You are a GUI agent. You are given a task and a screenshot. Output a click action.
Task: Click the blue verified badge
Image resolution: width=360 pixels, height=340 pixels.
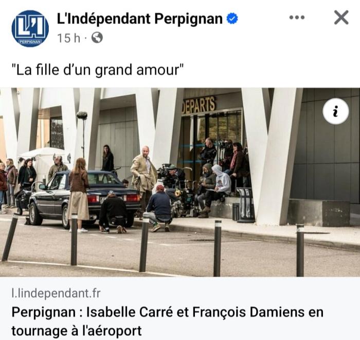[232, 19]
